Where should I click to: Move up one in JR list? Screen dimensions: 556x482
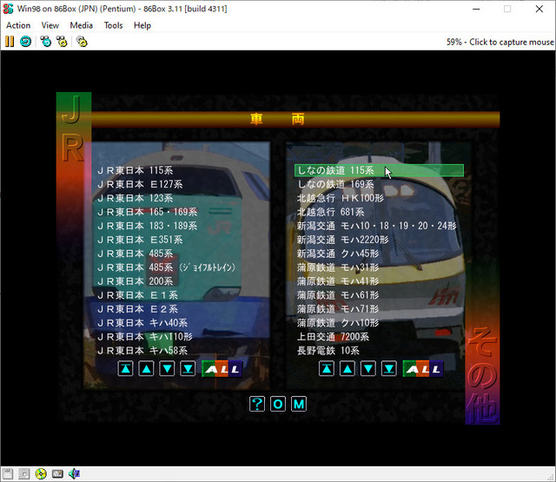coord(146,369)
